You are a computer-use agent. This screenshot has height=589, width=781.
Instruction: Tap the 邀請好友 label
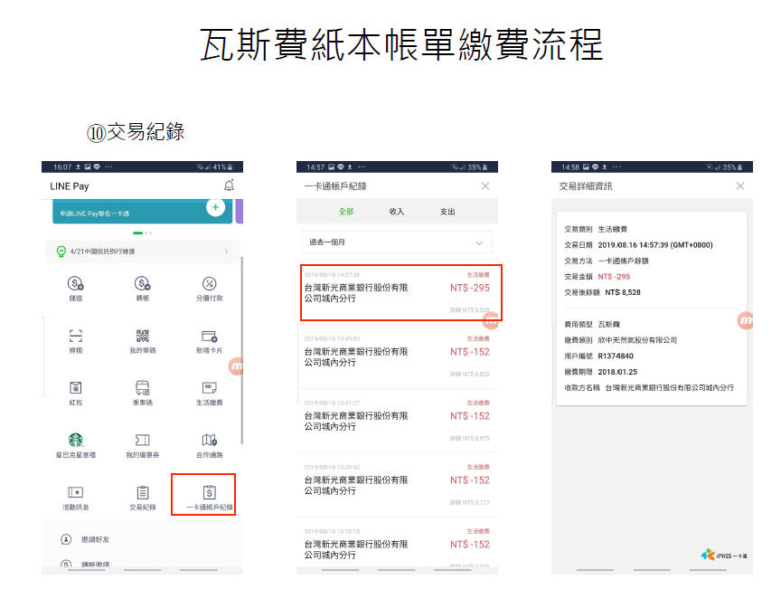95,539
